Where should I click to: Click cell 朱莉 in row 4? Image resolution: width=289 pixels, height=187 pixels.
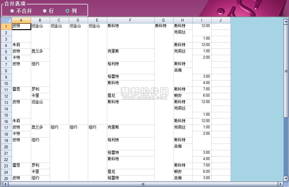[21, 45]
